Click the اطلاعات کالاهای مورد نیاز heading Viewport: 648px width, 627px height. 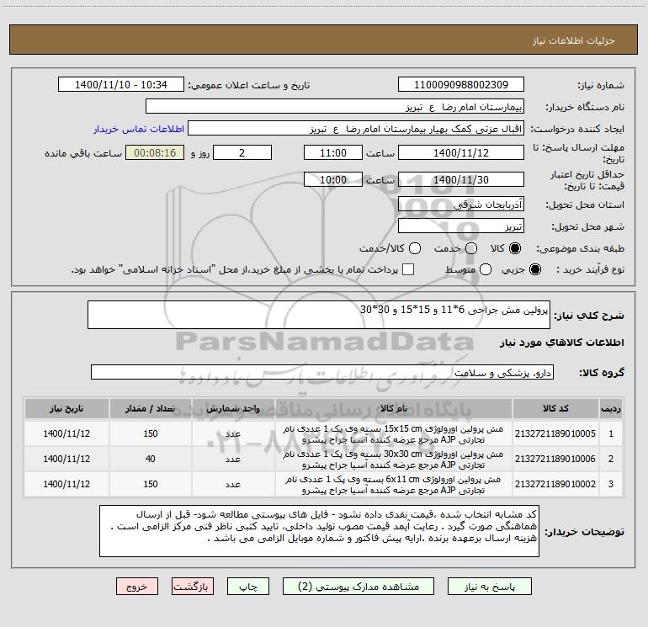tap(562, 343)
